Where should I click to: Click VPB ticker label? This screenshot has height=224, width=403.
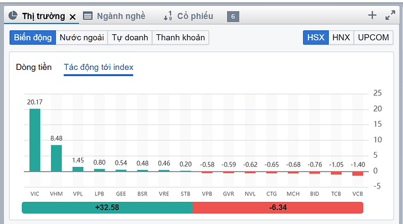click(207, 194)
